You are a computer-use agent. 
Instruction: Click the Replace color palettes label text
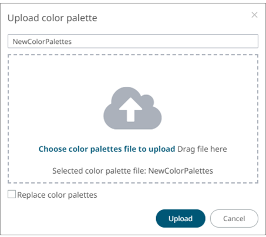pos(57,195)
